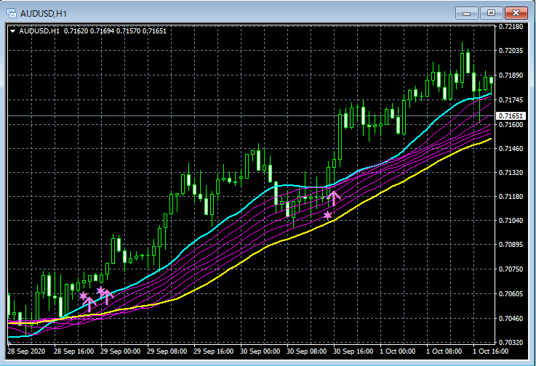The height and width of the screenshot is (366, 536).
Task: Click the AUDUSD,H1 OHLC quote text
Action: [x=92, y=31]
